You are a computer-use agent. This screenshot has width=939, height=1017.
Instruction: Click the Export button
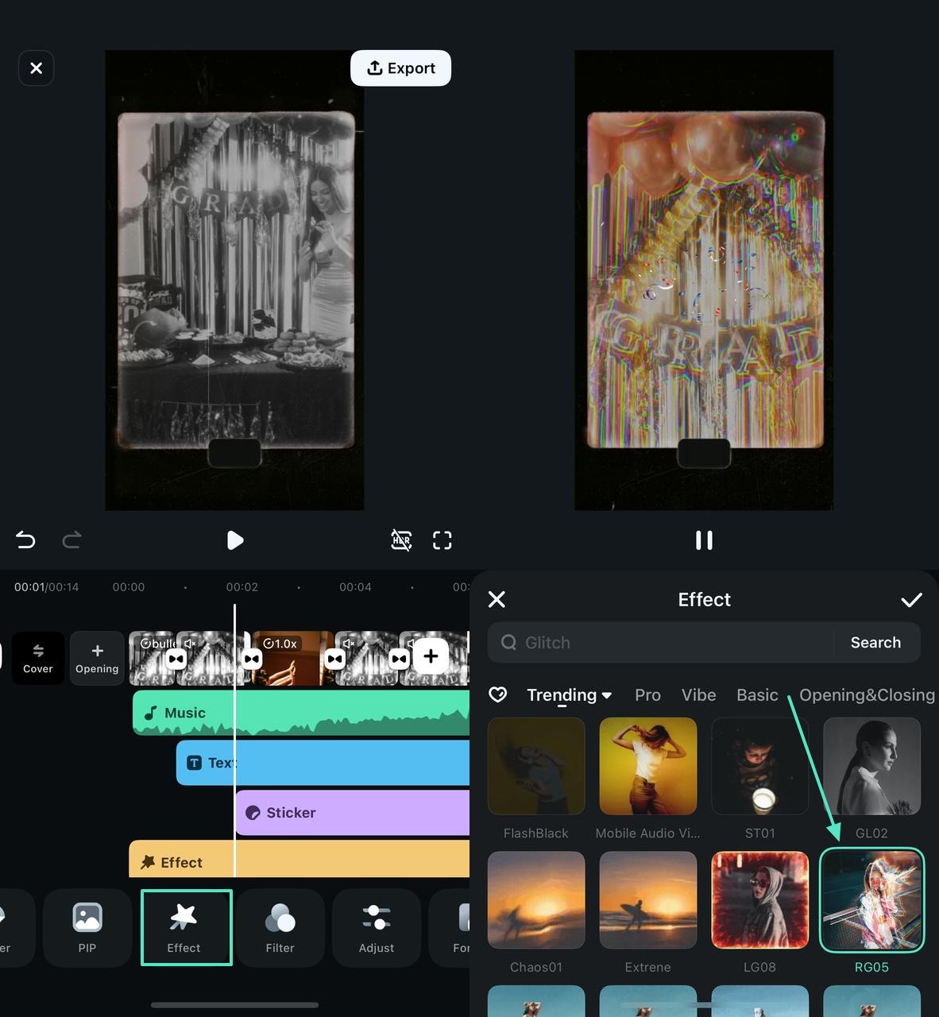(400, 68)
